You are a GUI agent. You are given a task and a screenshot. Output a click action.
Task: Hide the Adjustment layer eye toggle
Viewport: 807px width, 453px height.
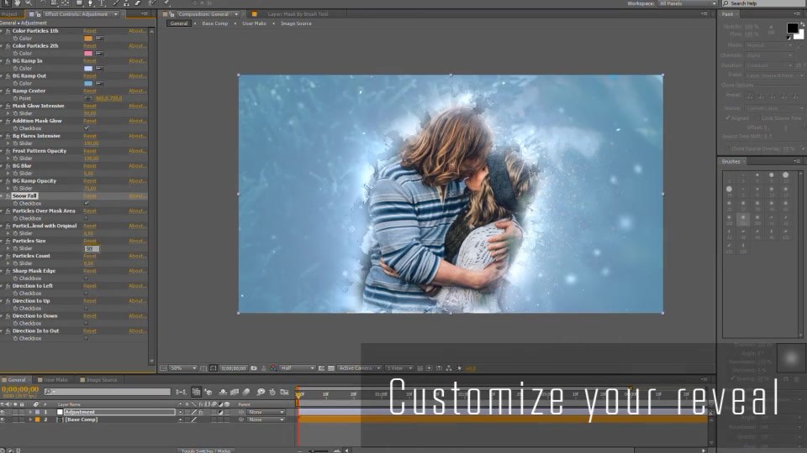(3, 412)
